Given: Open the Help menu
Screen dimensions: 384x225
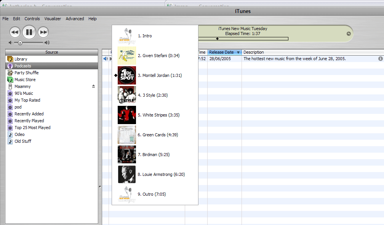Looking at the screenshot, I should (92, 19).
